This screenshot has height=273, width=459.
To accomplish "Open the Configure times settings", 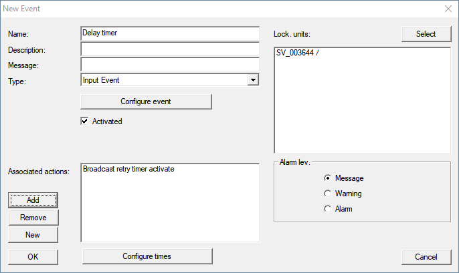I will click(147, 256).
